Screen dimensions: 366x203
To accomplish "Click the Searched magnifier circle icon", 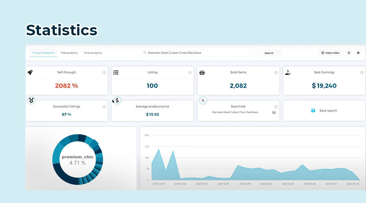I will [x=203, y=100].
